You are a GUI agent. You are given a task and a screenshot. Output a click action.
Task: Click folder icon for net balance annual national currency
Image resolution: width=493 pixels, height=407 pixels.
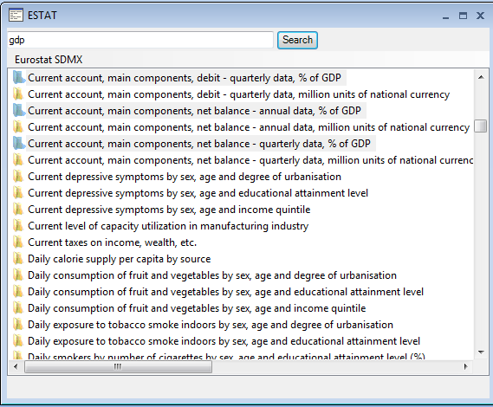(18, 127)
